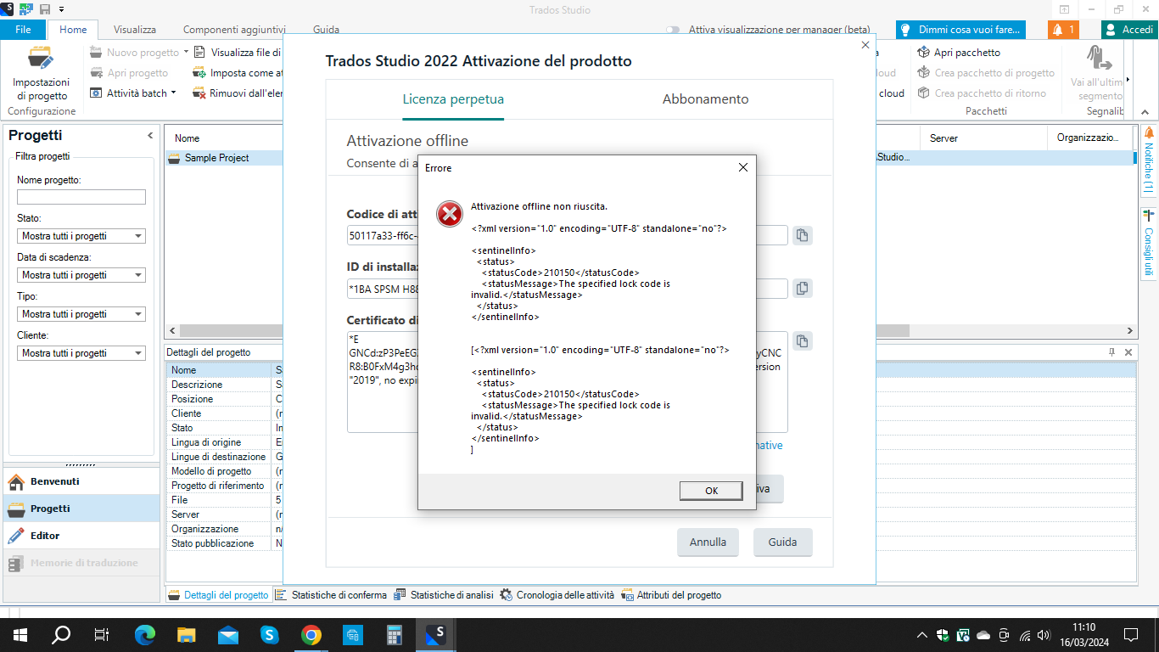The height and width of the screenshot is (652, 1159).
Task: Close the Attivazione del prodotto window
Action: coord(865,45)
